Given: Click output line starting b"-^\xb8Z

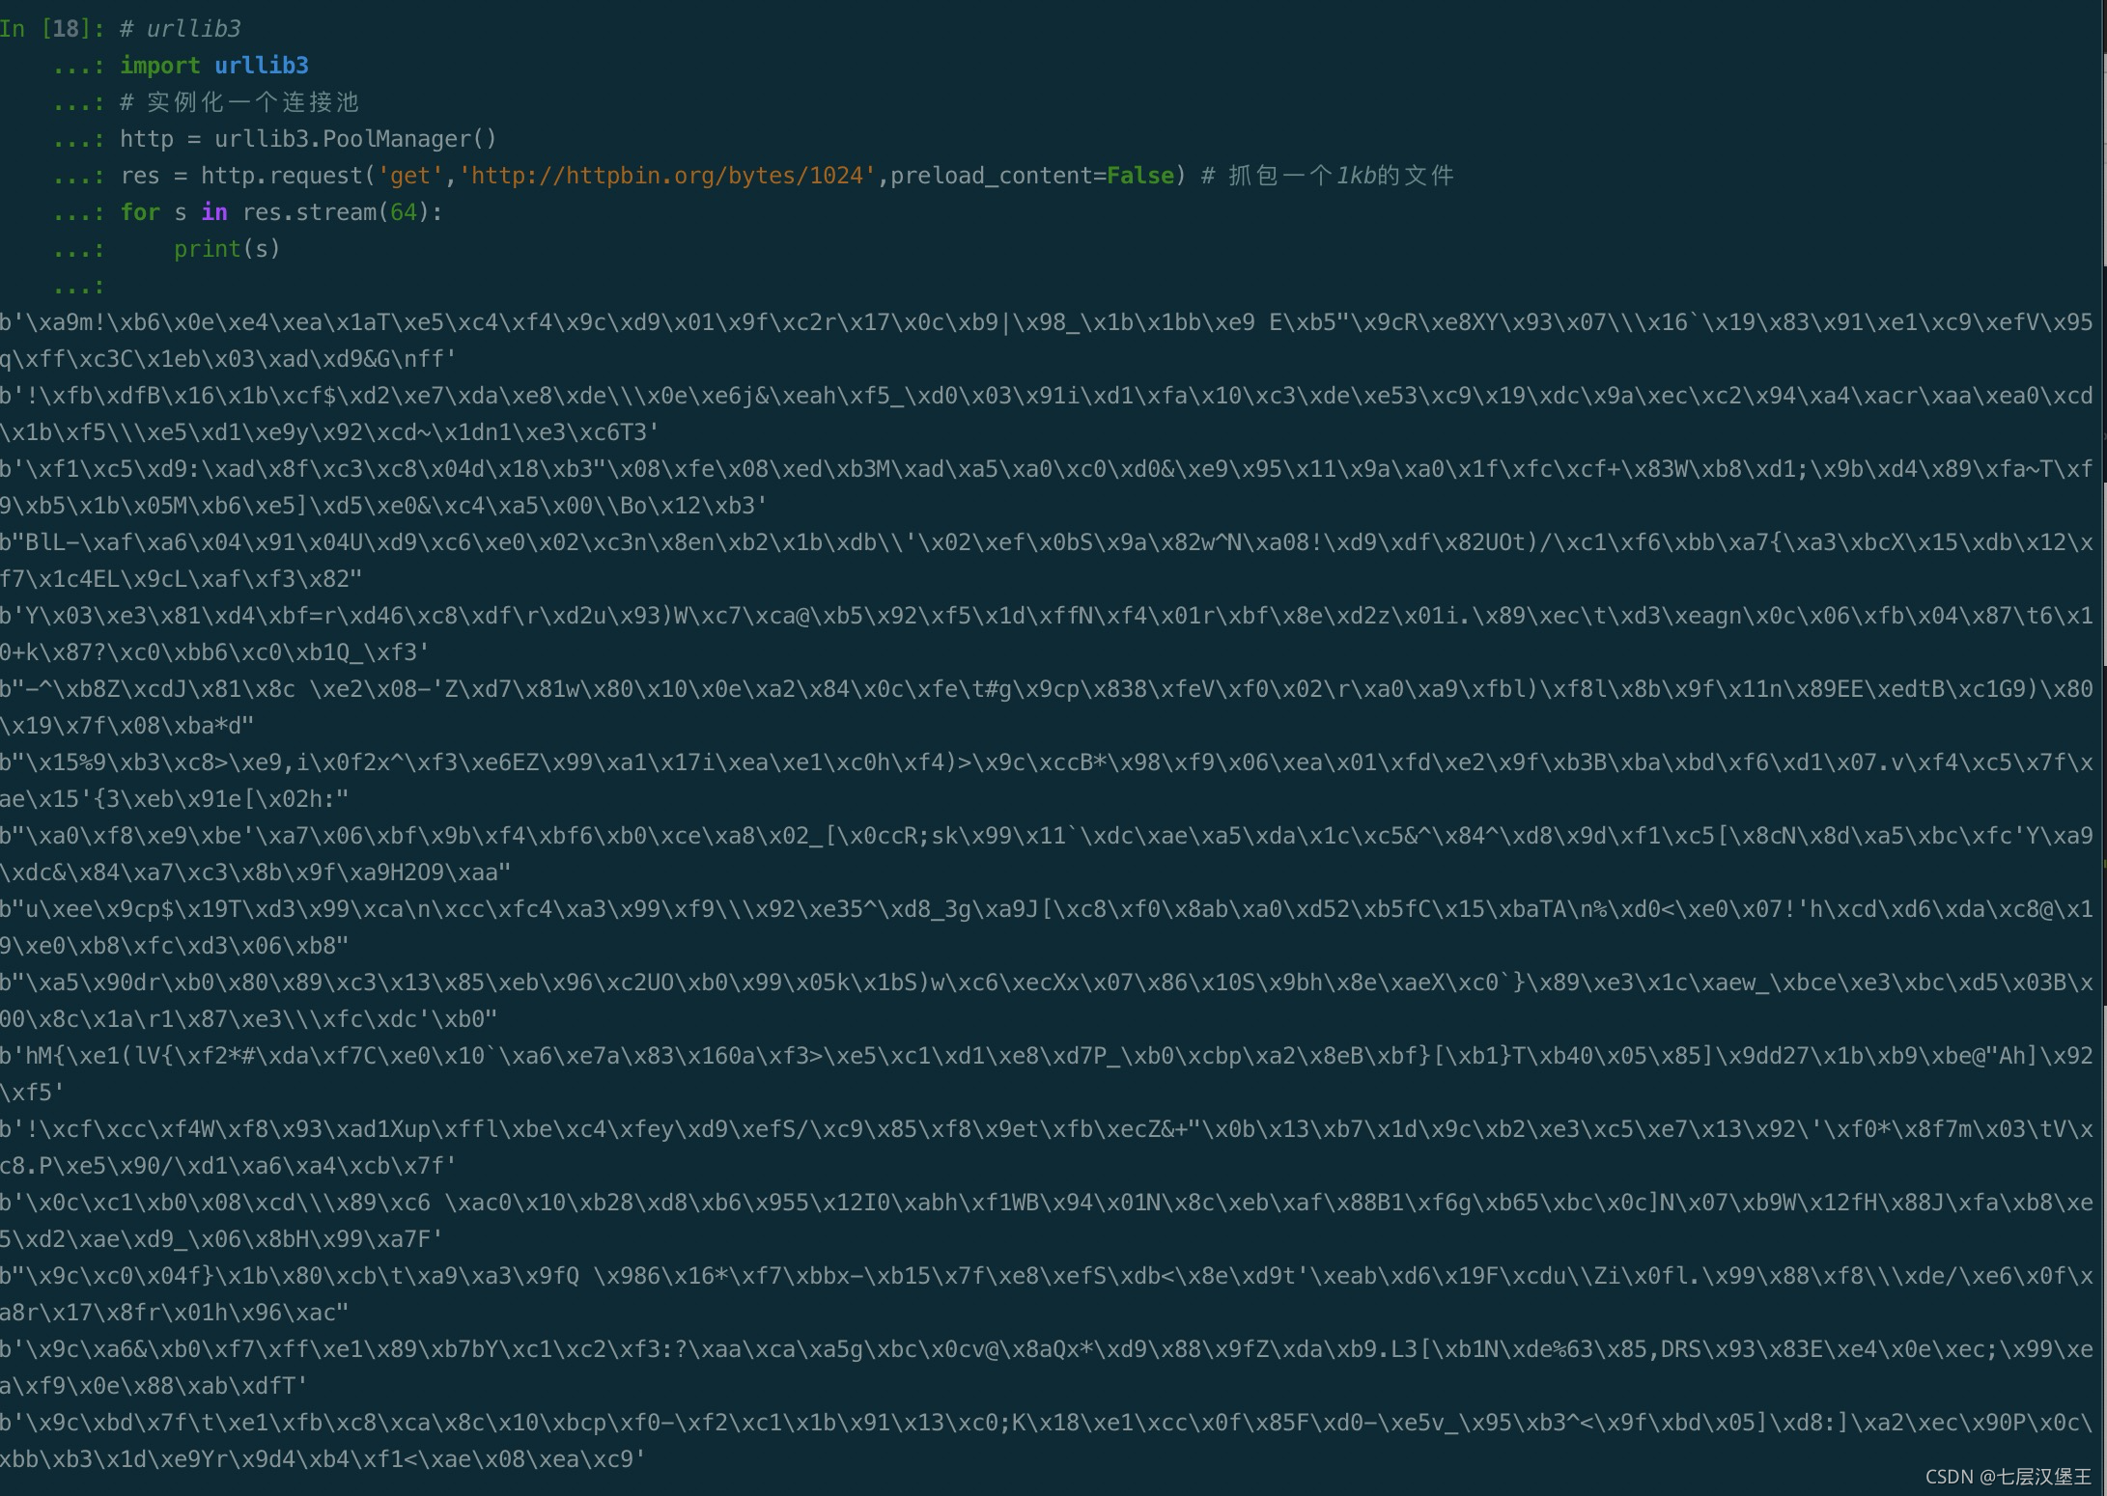Looking at the screenshot, I should 1047,707.
